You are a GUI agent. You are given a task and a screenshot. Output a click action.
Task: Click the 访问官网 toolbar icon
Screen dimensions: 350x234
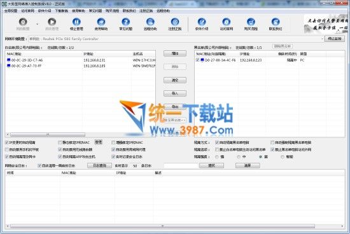pos(227,22)
